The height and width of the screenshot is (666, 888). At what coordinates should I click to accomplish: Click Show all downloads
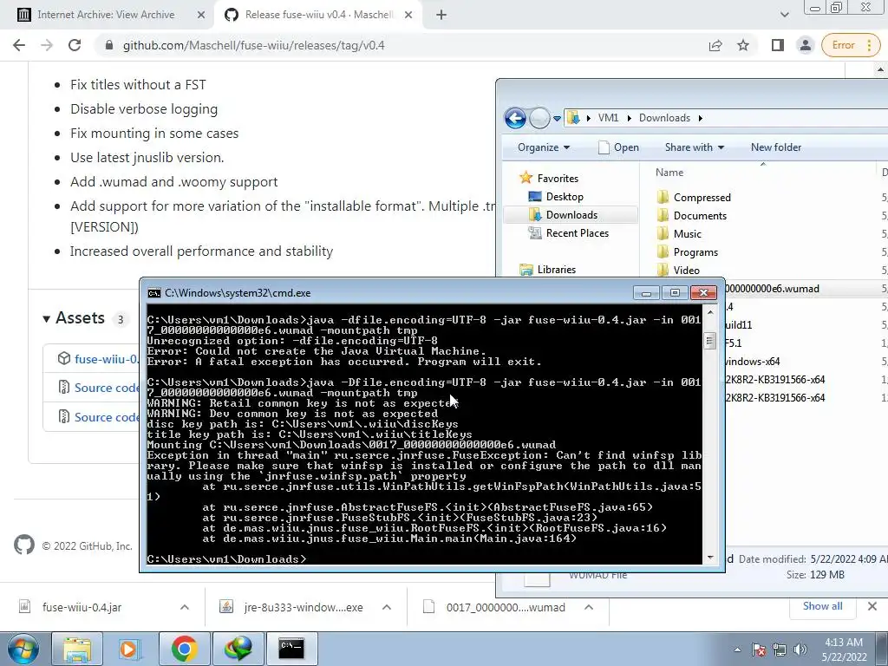tap(822, 606)
